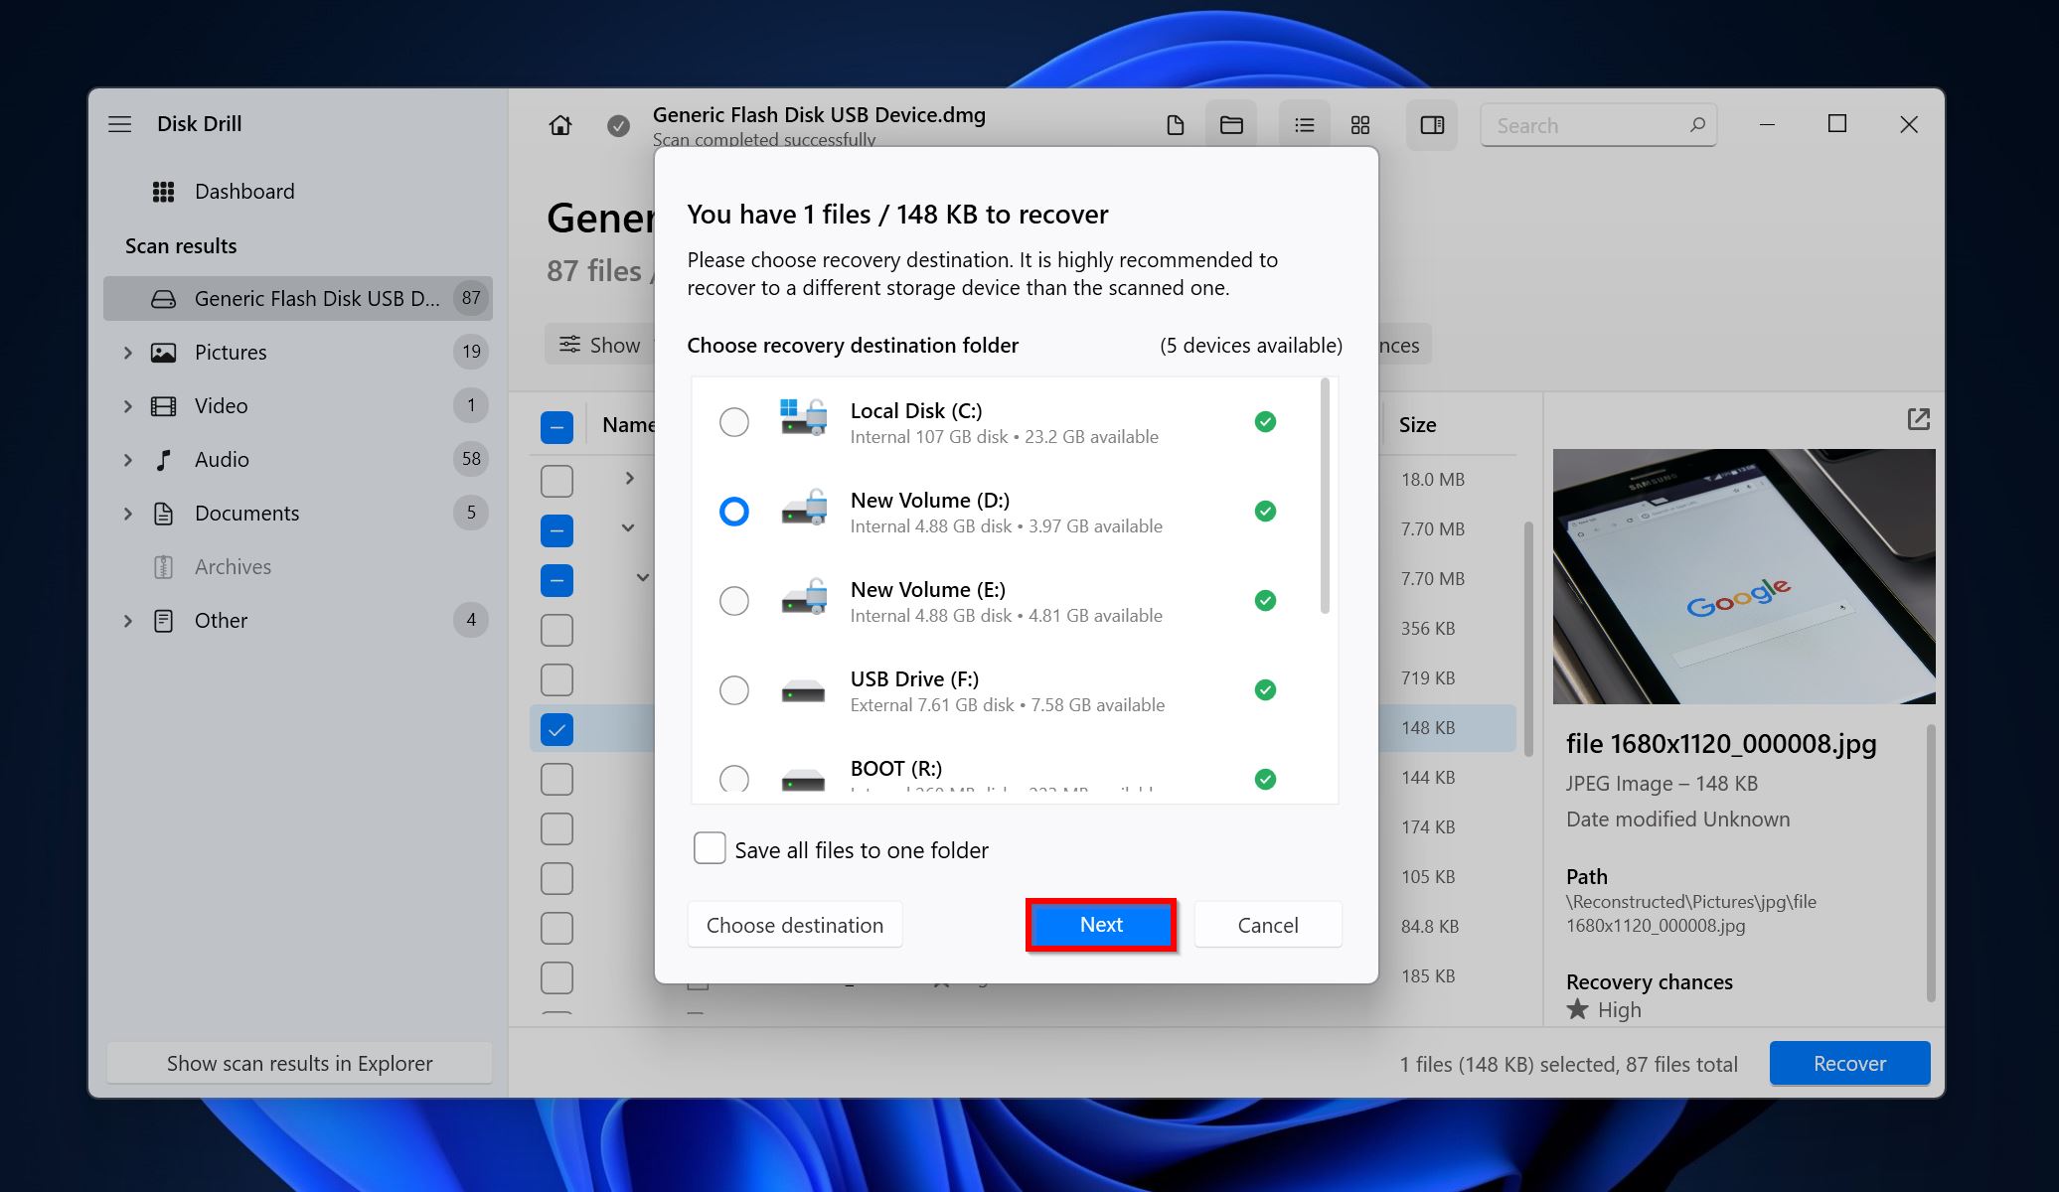Select New Volume D: as recovery destination
The width and height of the screenshot is (2059, 1192).
coord(733,510)
